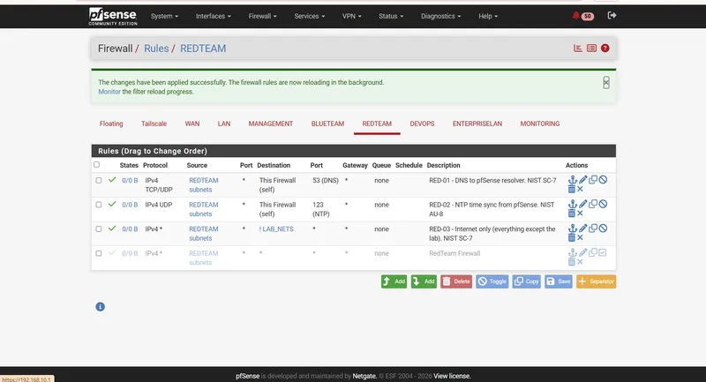
Task: Delete the RED-02 rule using its trash icon
Action: pos(572,213)
